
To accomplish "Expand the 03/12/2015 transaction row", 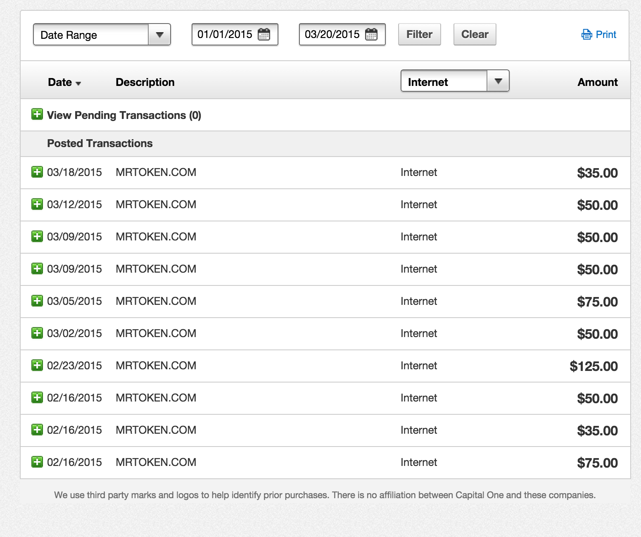I will [37, 204].
